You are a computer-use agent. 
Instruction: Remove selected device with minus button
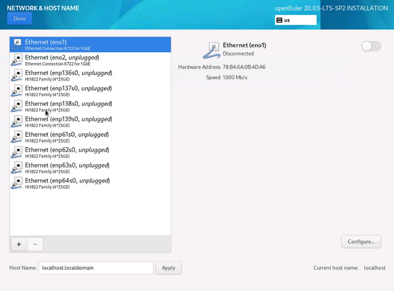tap(35, 244)
